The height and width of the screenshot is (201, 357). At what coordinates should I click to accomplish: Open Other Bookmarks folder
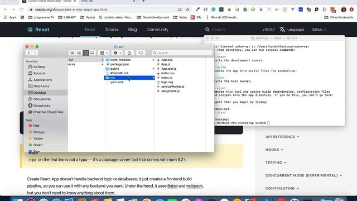pos(339,17)
